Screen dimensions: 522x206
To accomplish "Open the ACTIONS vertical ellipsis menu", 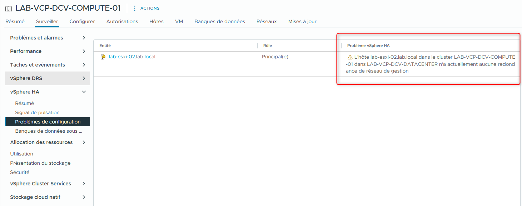I will [134, 8].
